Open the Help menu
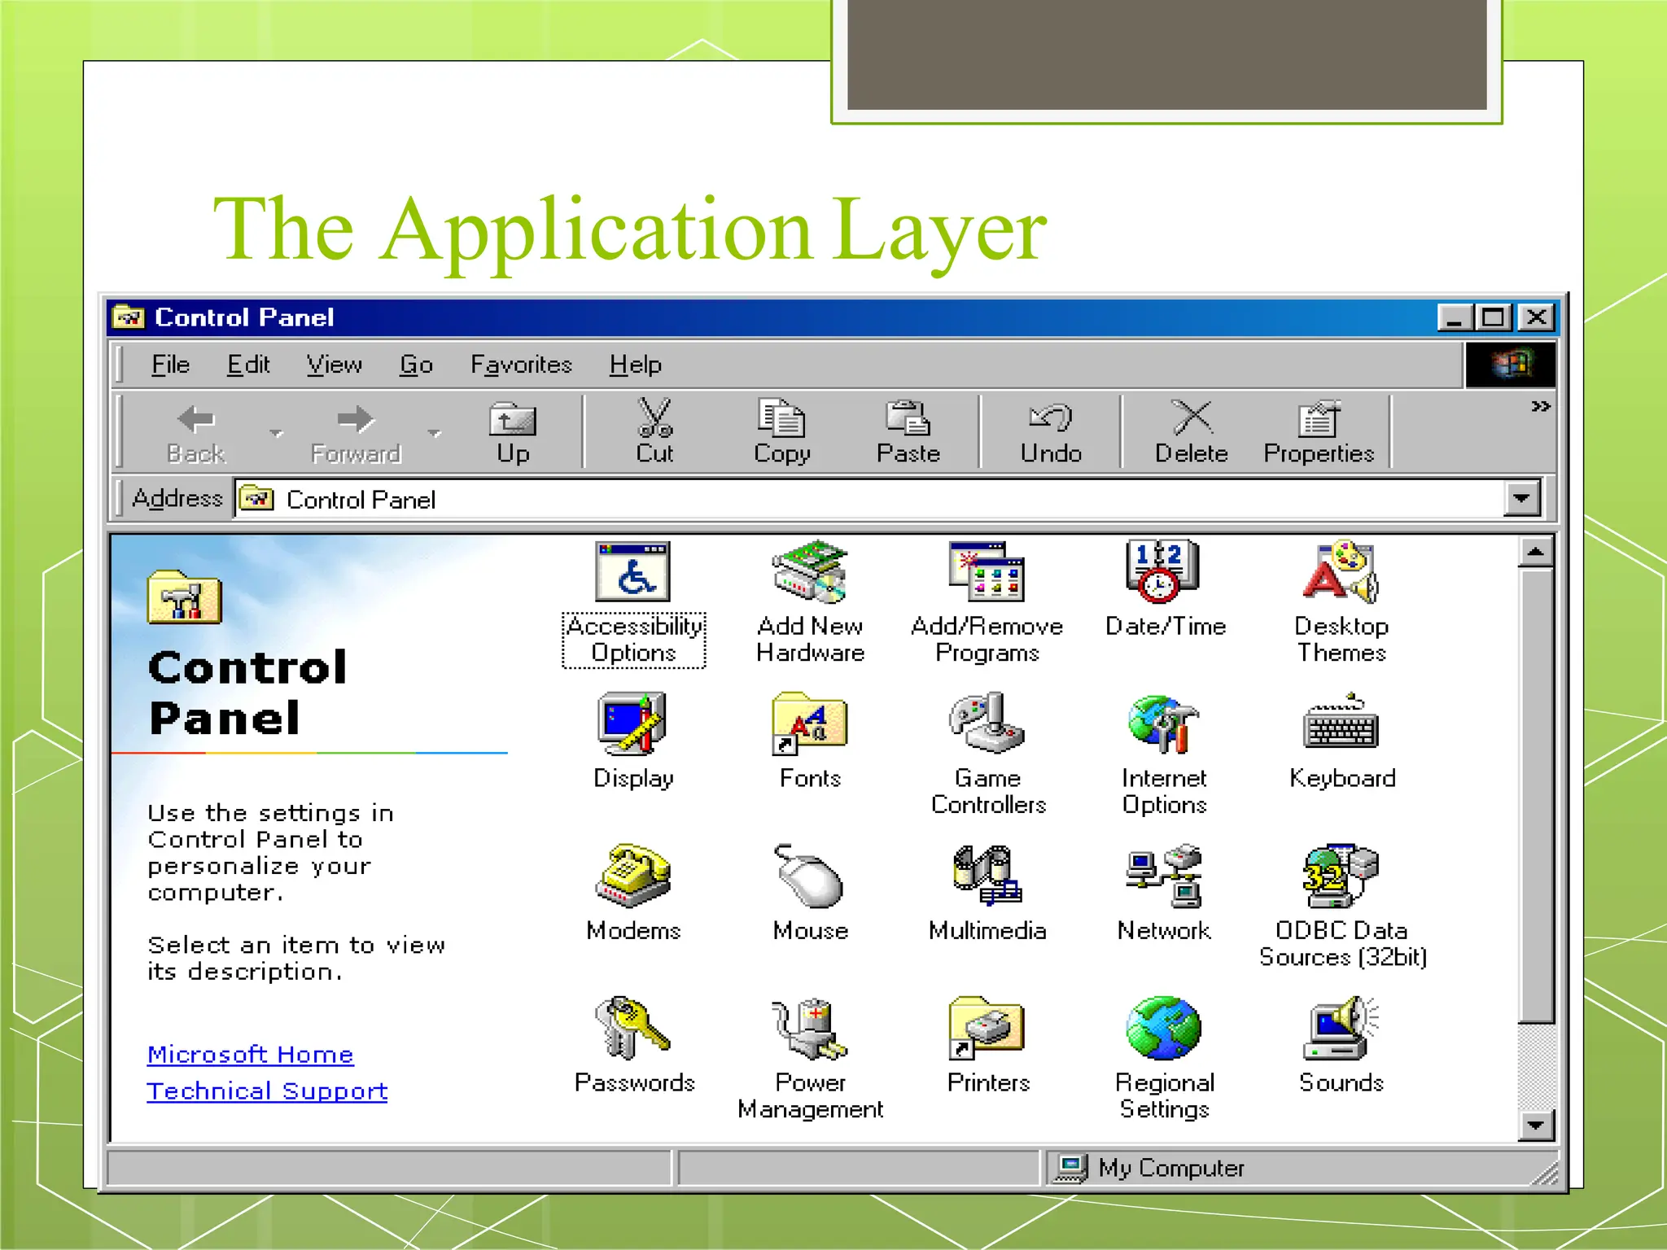The width and height of the screenshot is (1667, 1250). click(x=635, y=365)
